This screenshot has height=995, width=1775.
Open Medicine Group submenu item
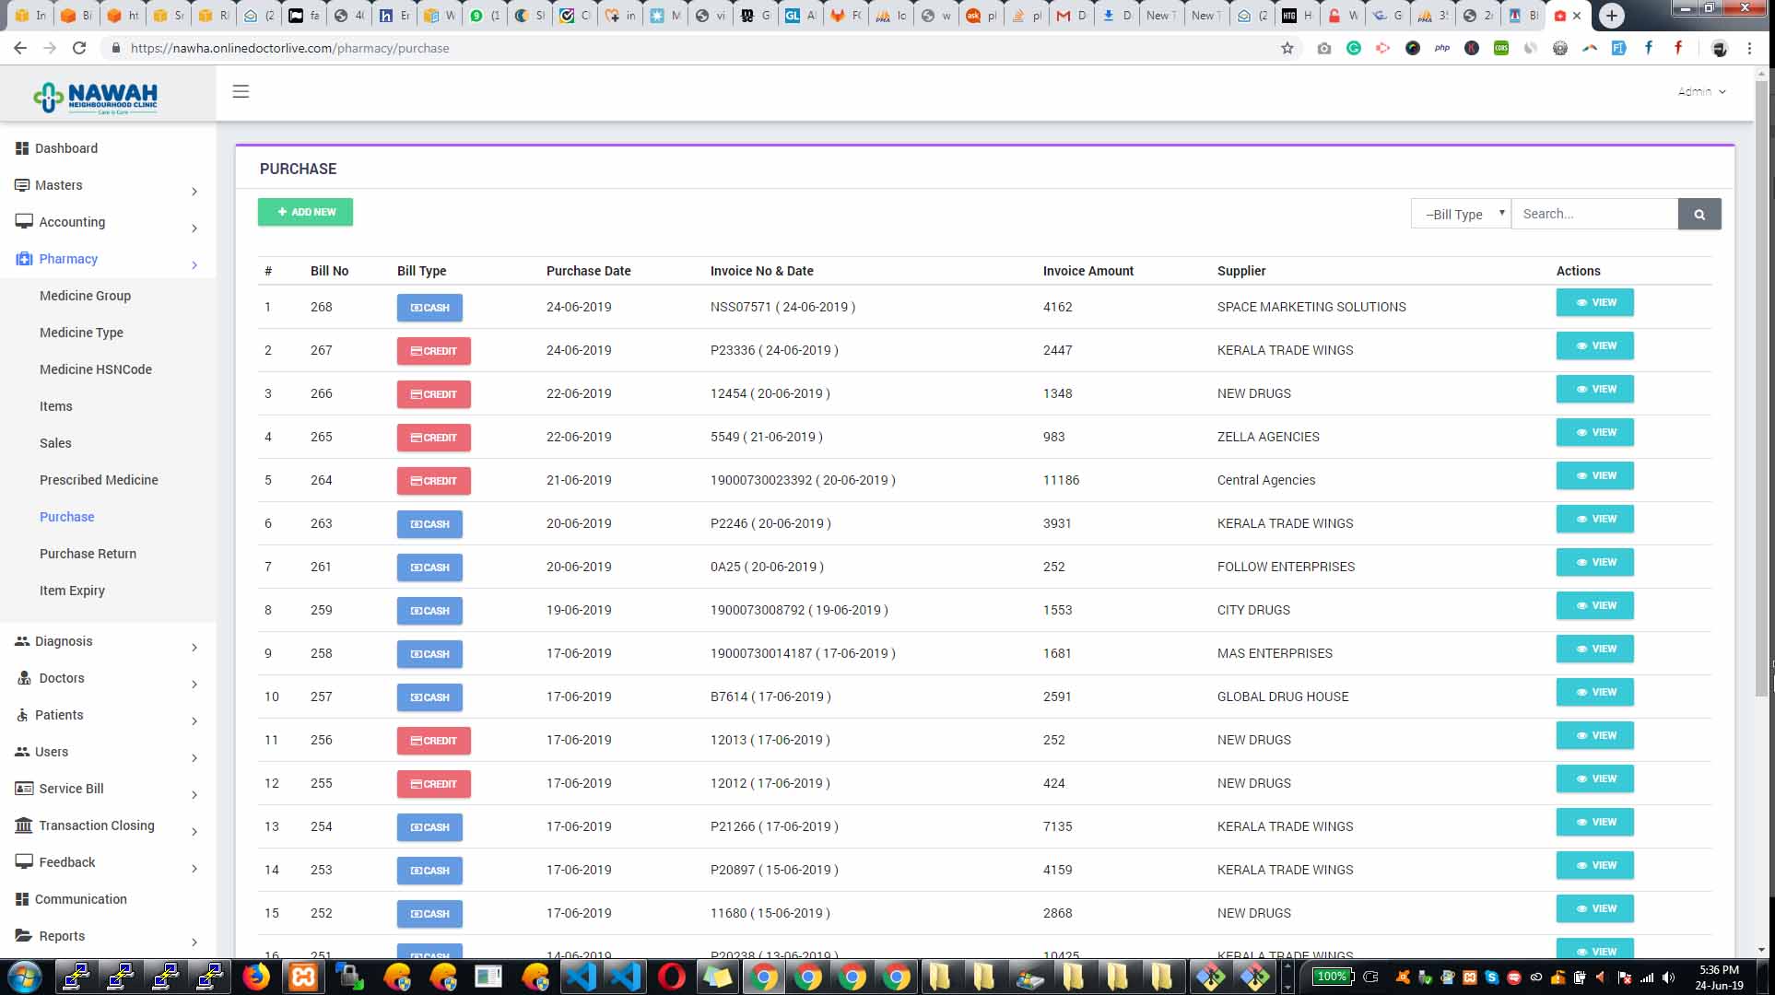click(85, 296)
